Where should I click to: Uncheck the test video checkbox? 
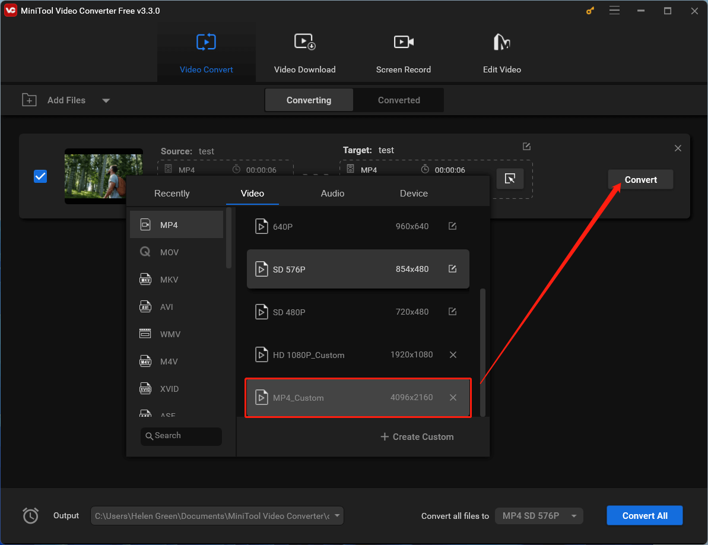40,176
